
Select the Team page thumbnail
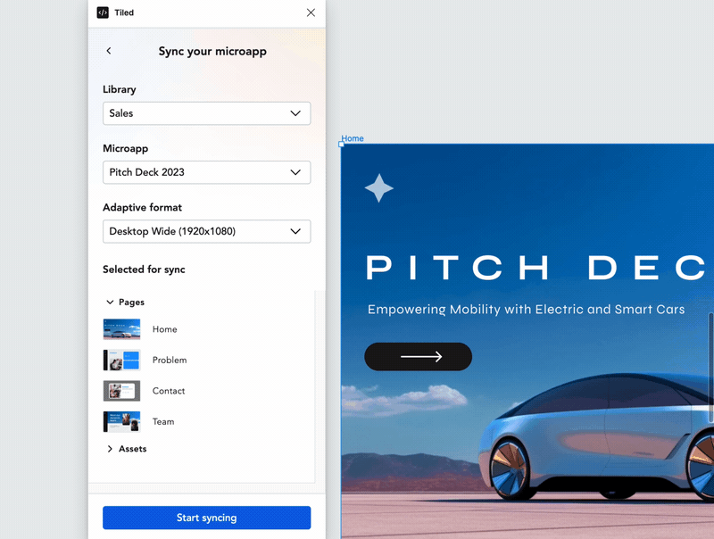121,421
